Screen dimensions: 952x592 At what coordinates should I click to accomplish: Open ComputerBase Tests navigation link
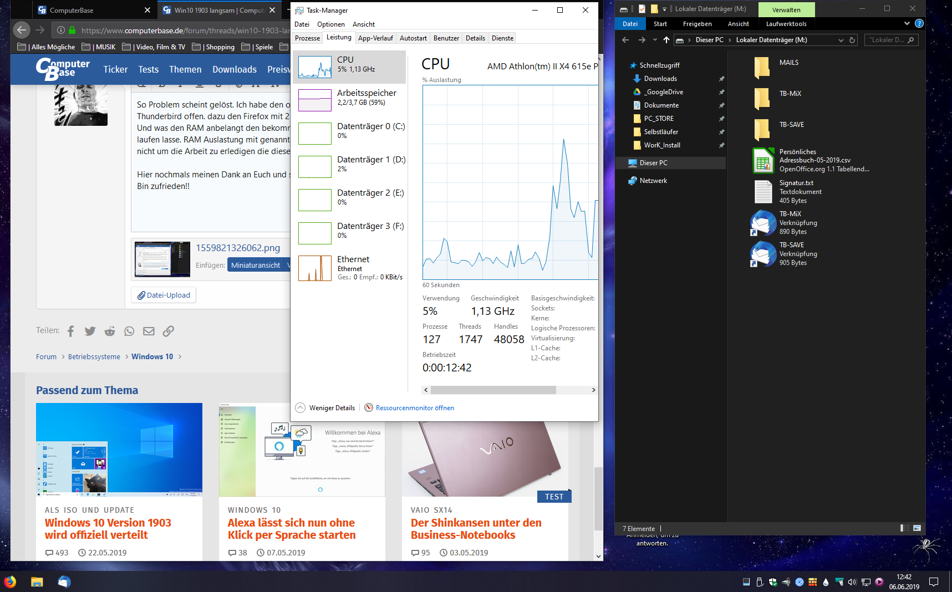click(148, 69)
